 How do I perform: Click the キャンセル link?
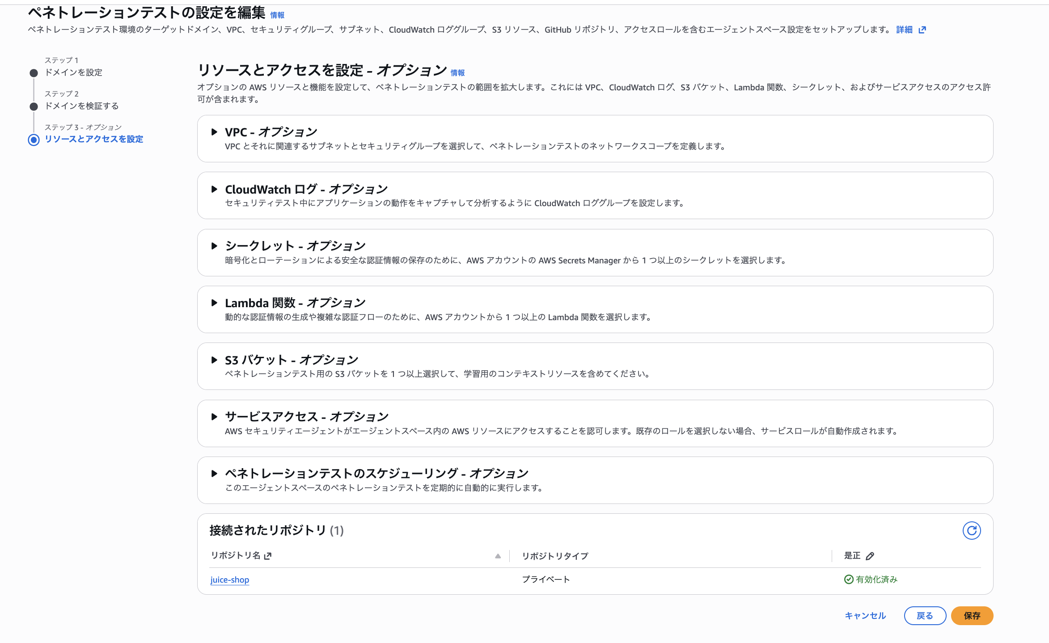[x=865, y=616]
